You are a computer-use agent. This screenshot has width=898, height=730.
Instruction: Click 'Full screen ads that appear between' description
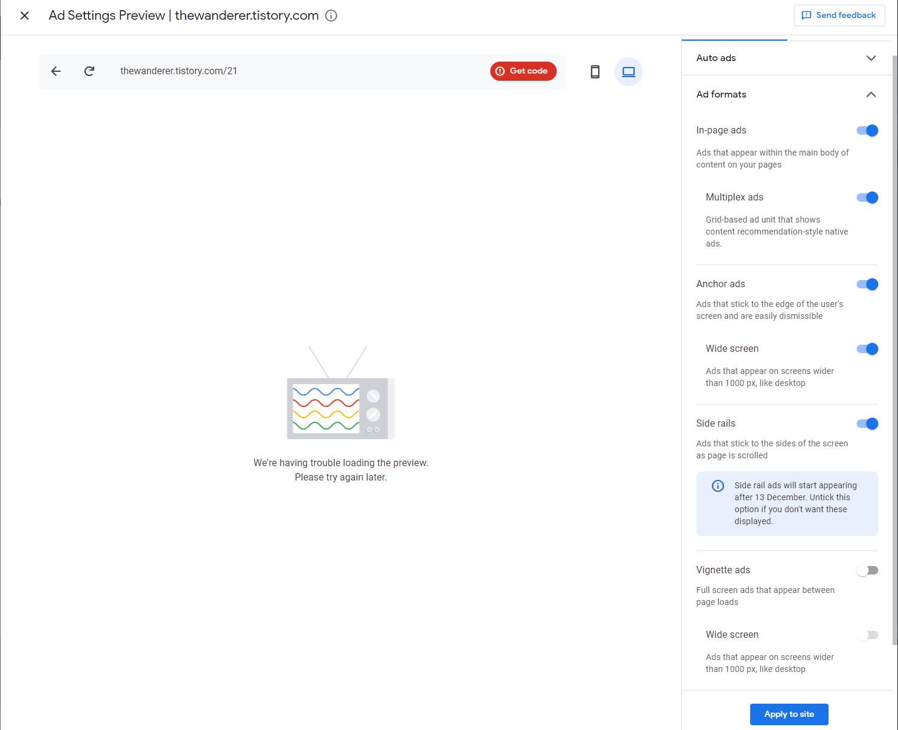(x=765, y=596)
